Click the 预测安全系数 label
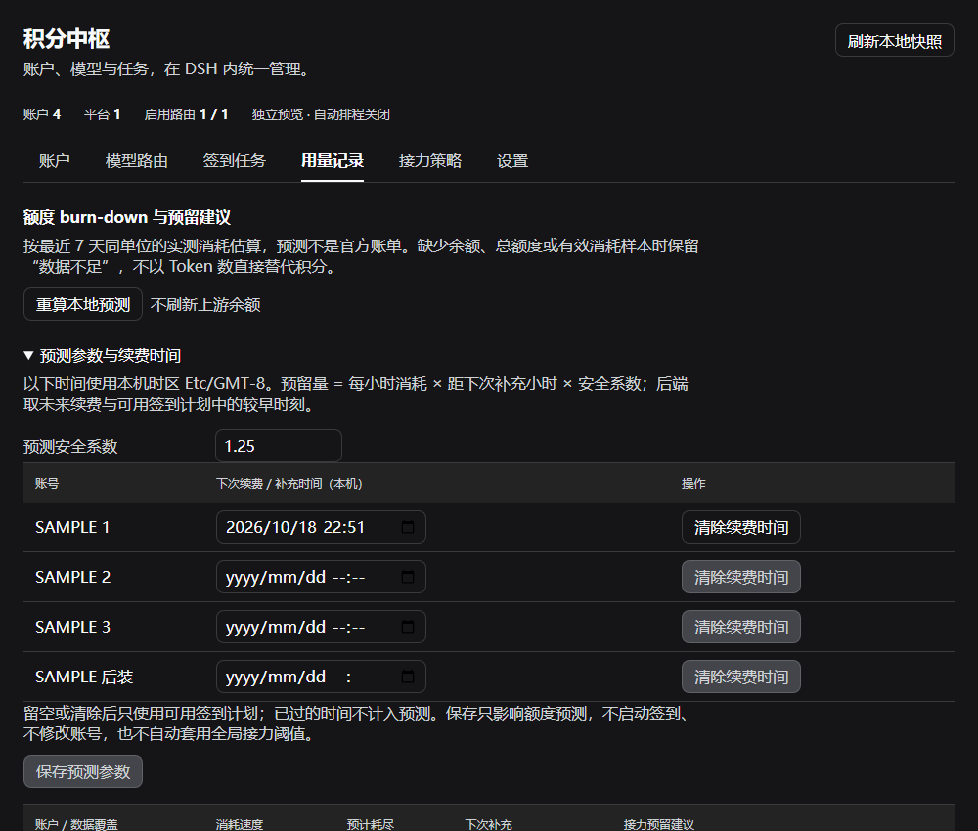978x831 pixels. click(70, 447)
